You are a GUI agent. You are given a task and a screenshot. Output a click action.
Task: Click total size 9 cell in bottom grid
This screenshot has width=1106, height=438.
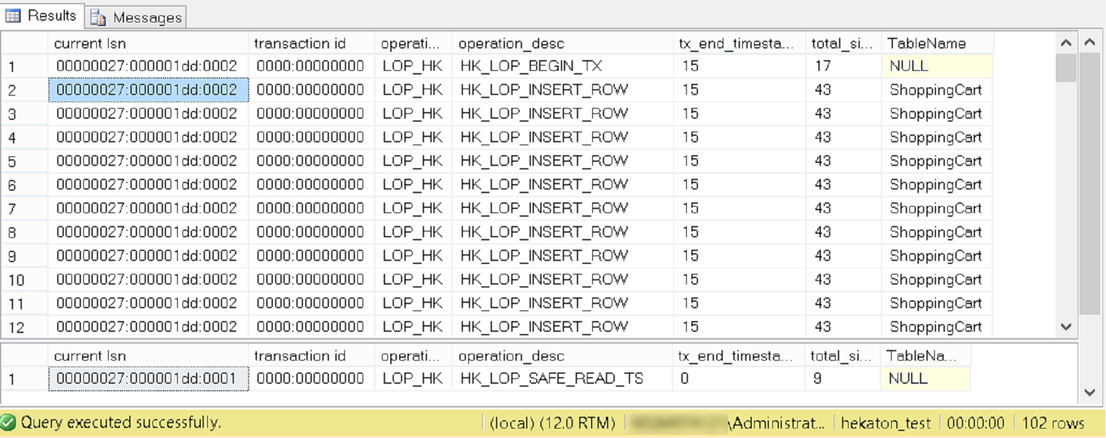coord(842,378)
